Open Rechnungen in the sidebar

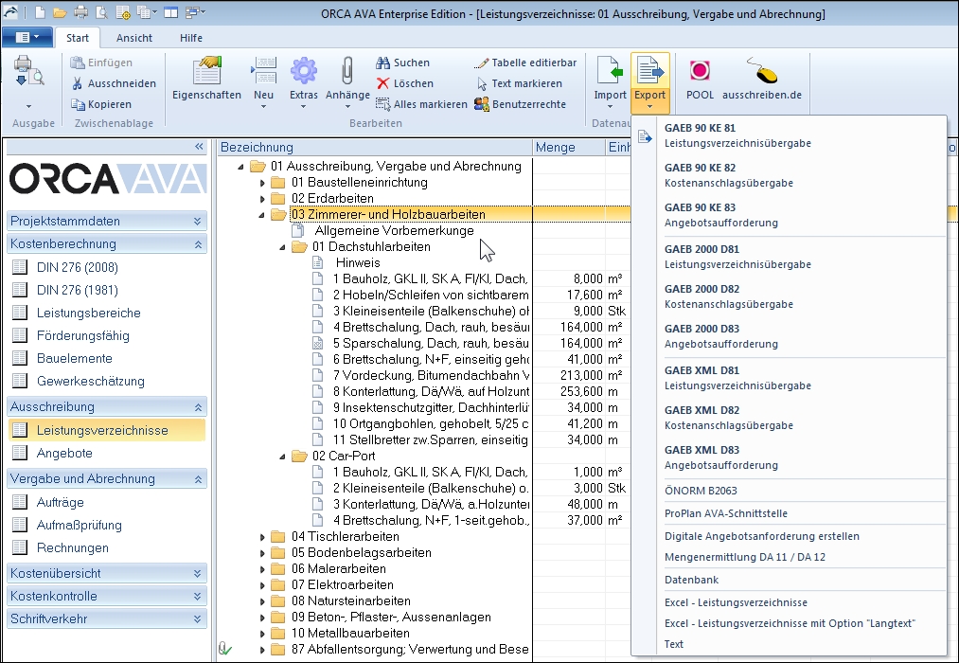point(72,547)
